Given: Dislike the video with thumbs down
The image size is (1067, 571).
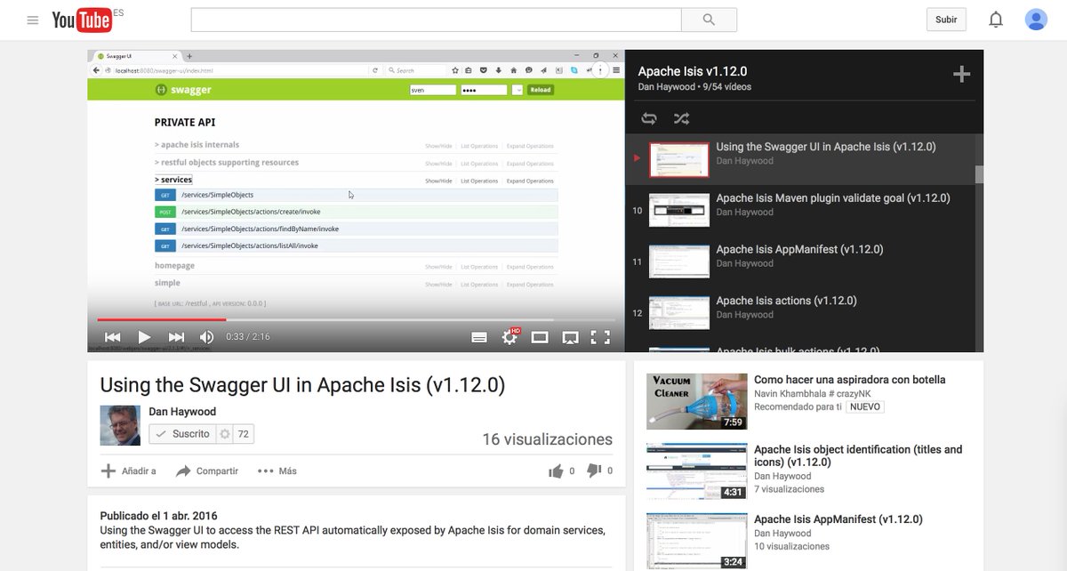Looking at the screenshot, I should pos(594,471).
